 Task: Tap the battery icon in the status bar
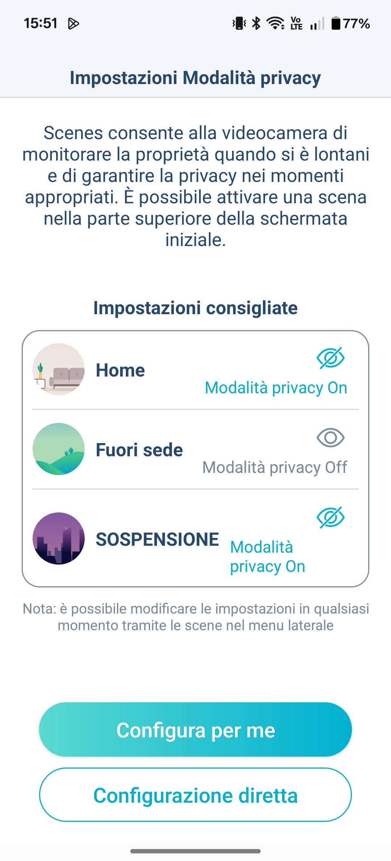pos(336,24)
